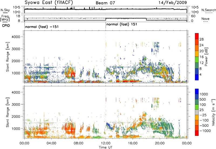Click the green '12' segment of the power color bar
The width and height of the screenshot is (216, 149).
tap(197, 60)
